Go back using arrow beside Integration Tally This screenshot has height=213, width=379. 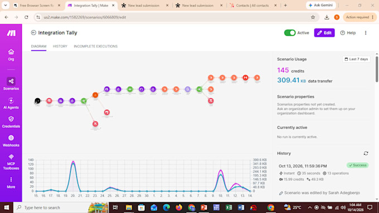tap(33, 33)
